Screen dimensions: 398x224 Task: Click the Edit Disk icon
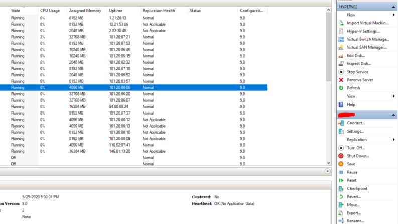click(x=341, y=56)
